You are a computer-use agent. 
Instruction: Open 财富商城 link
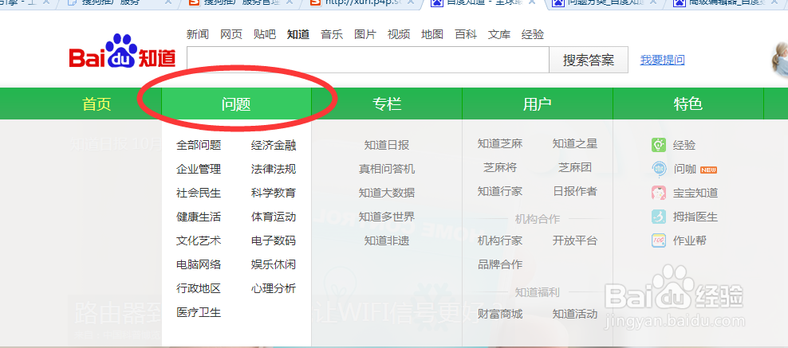500,315
